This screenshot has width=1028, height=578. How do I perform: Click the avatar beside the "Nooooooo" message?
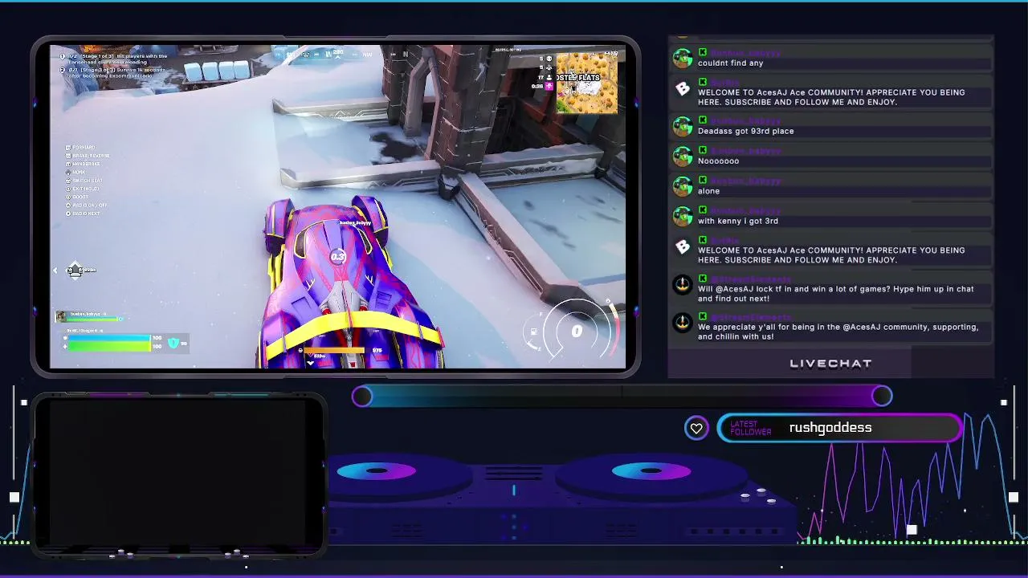(683, 157)
